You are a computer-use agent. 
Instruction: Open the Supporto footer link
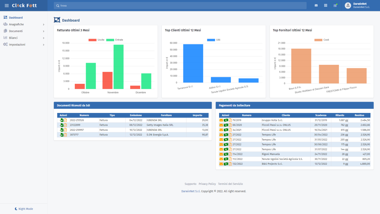[190, 184]
